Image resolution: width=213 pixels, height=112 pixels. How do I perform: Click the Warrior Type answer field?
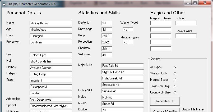pos(128,30)
